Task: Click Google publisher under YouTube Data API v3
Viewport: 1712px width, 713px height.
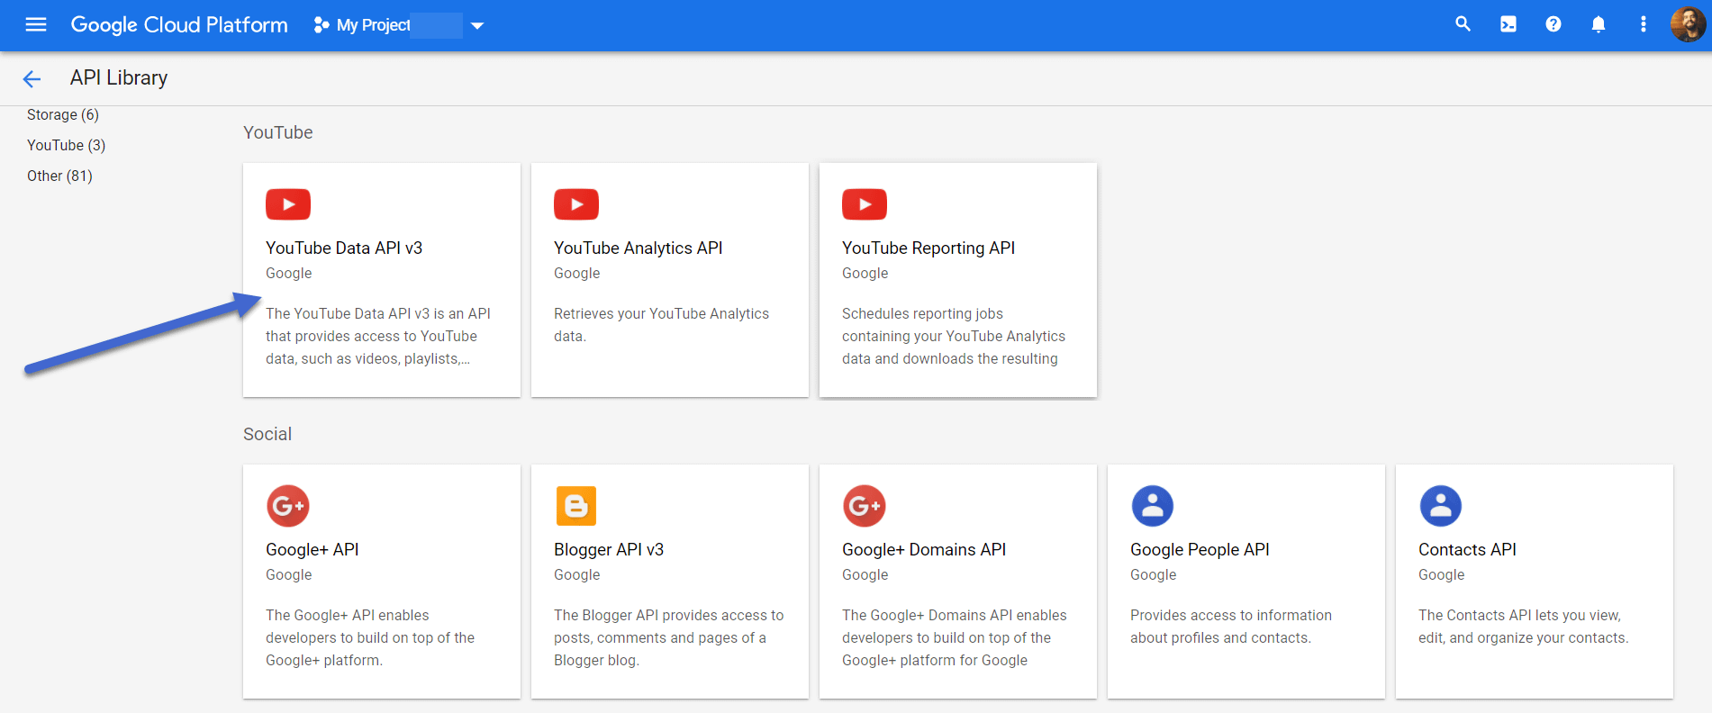Action: tap(288, 273)
